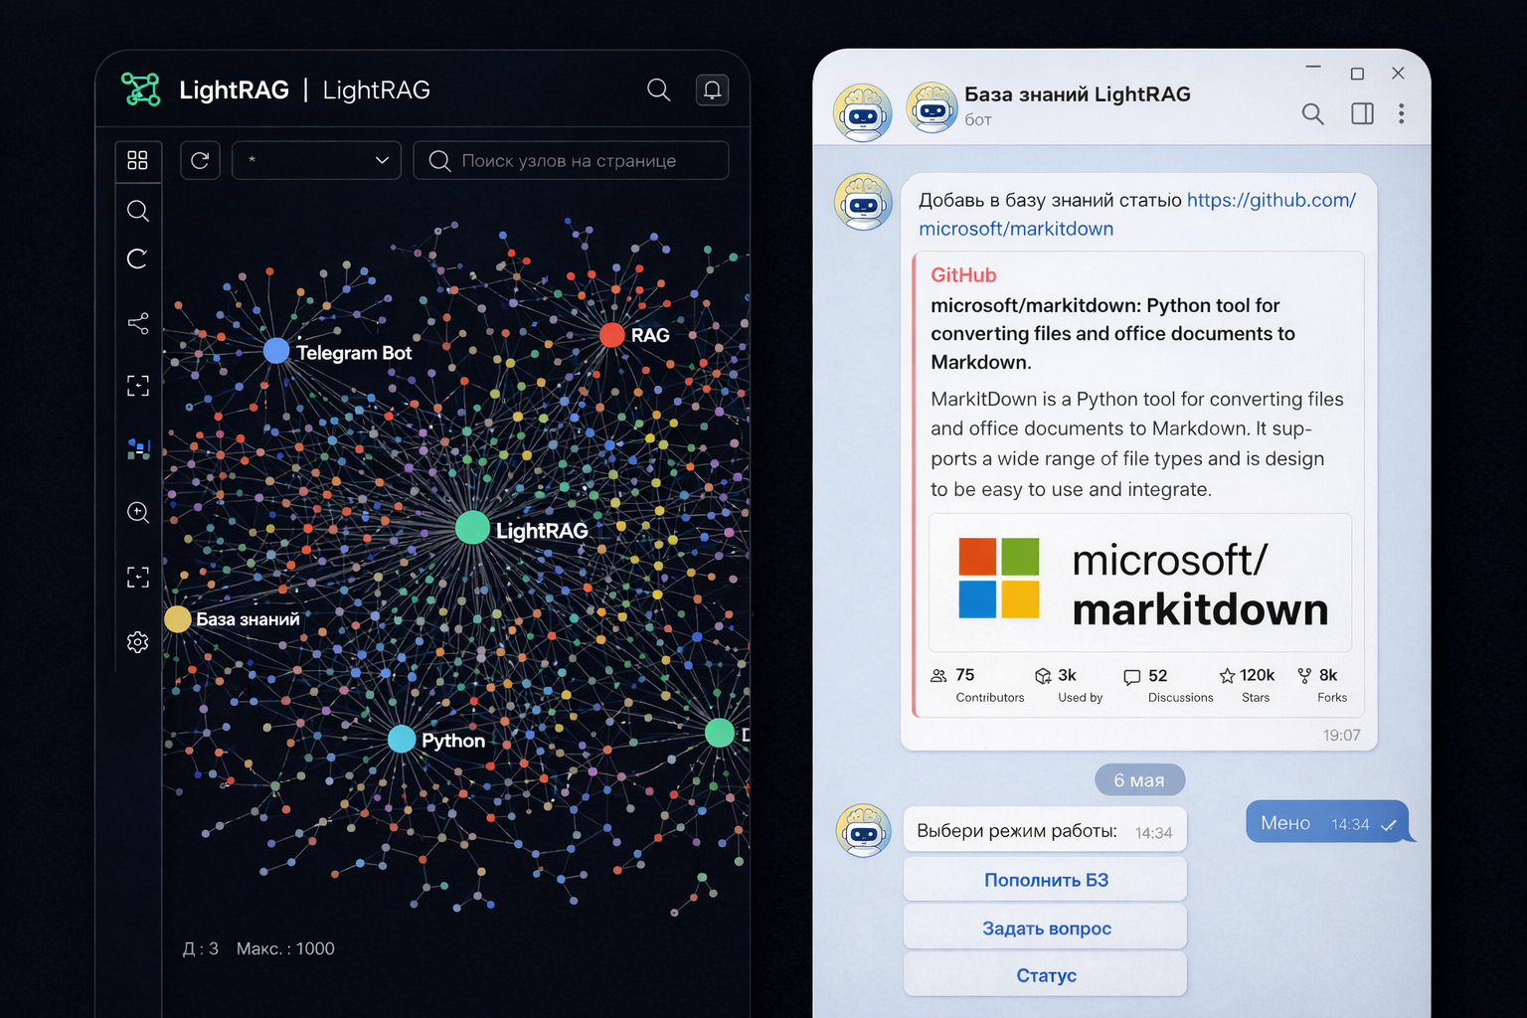The width and height of the screenshot is (1527, 1018).
Task: Select the RAG graph node
Action: [x=612, y=335]
